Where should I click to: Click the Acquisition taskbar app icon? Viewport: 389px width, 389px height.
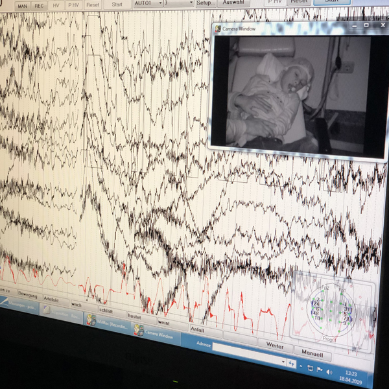pyautogui.click(x=47, y=311)
